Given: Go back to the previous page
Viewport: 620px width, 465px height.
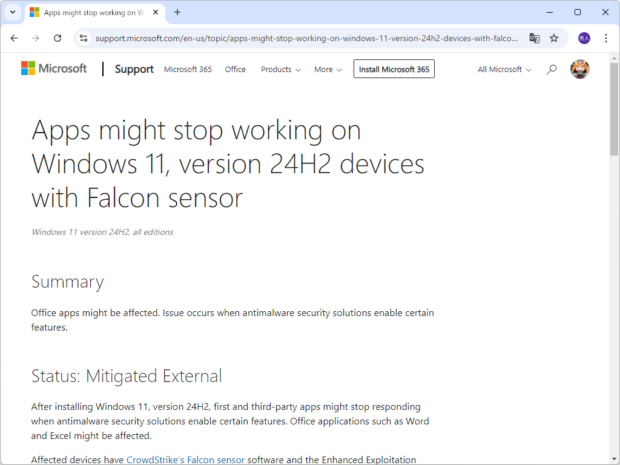Looking at the screenshot, I should [x=14, y=38].
